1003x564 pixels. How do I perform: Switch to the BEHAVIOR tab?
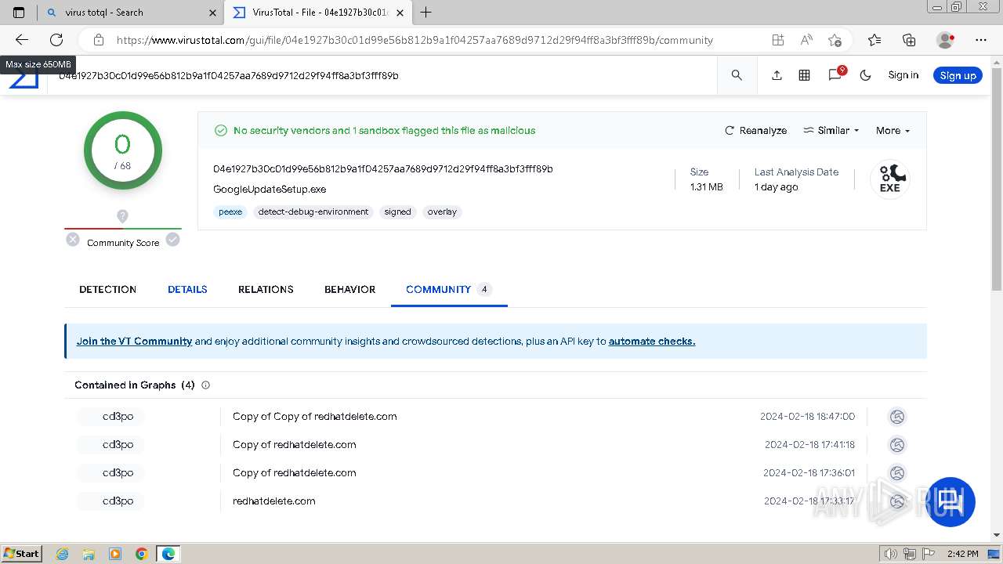click(x=349, y=289)
